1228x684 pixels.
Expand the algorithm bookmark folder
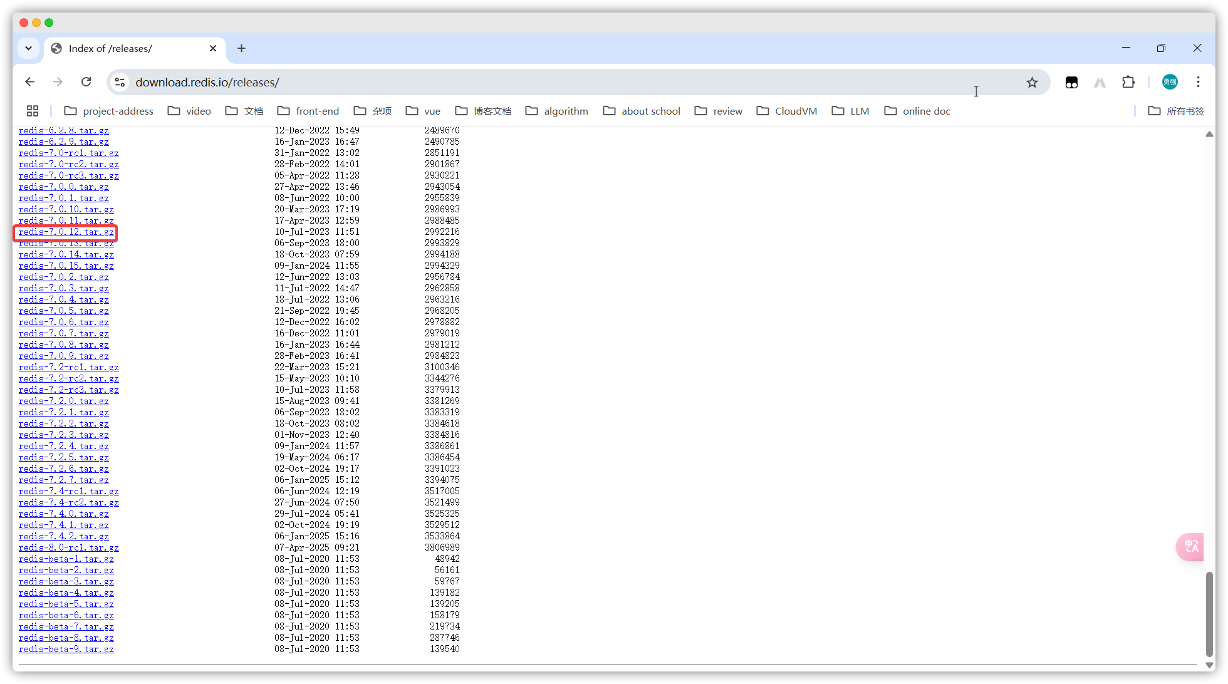[557, 111]
